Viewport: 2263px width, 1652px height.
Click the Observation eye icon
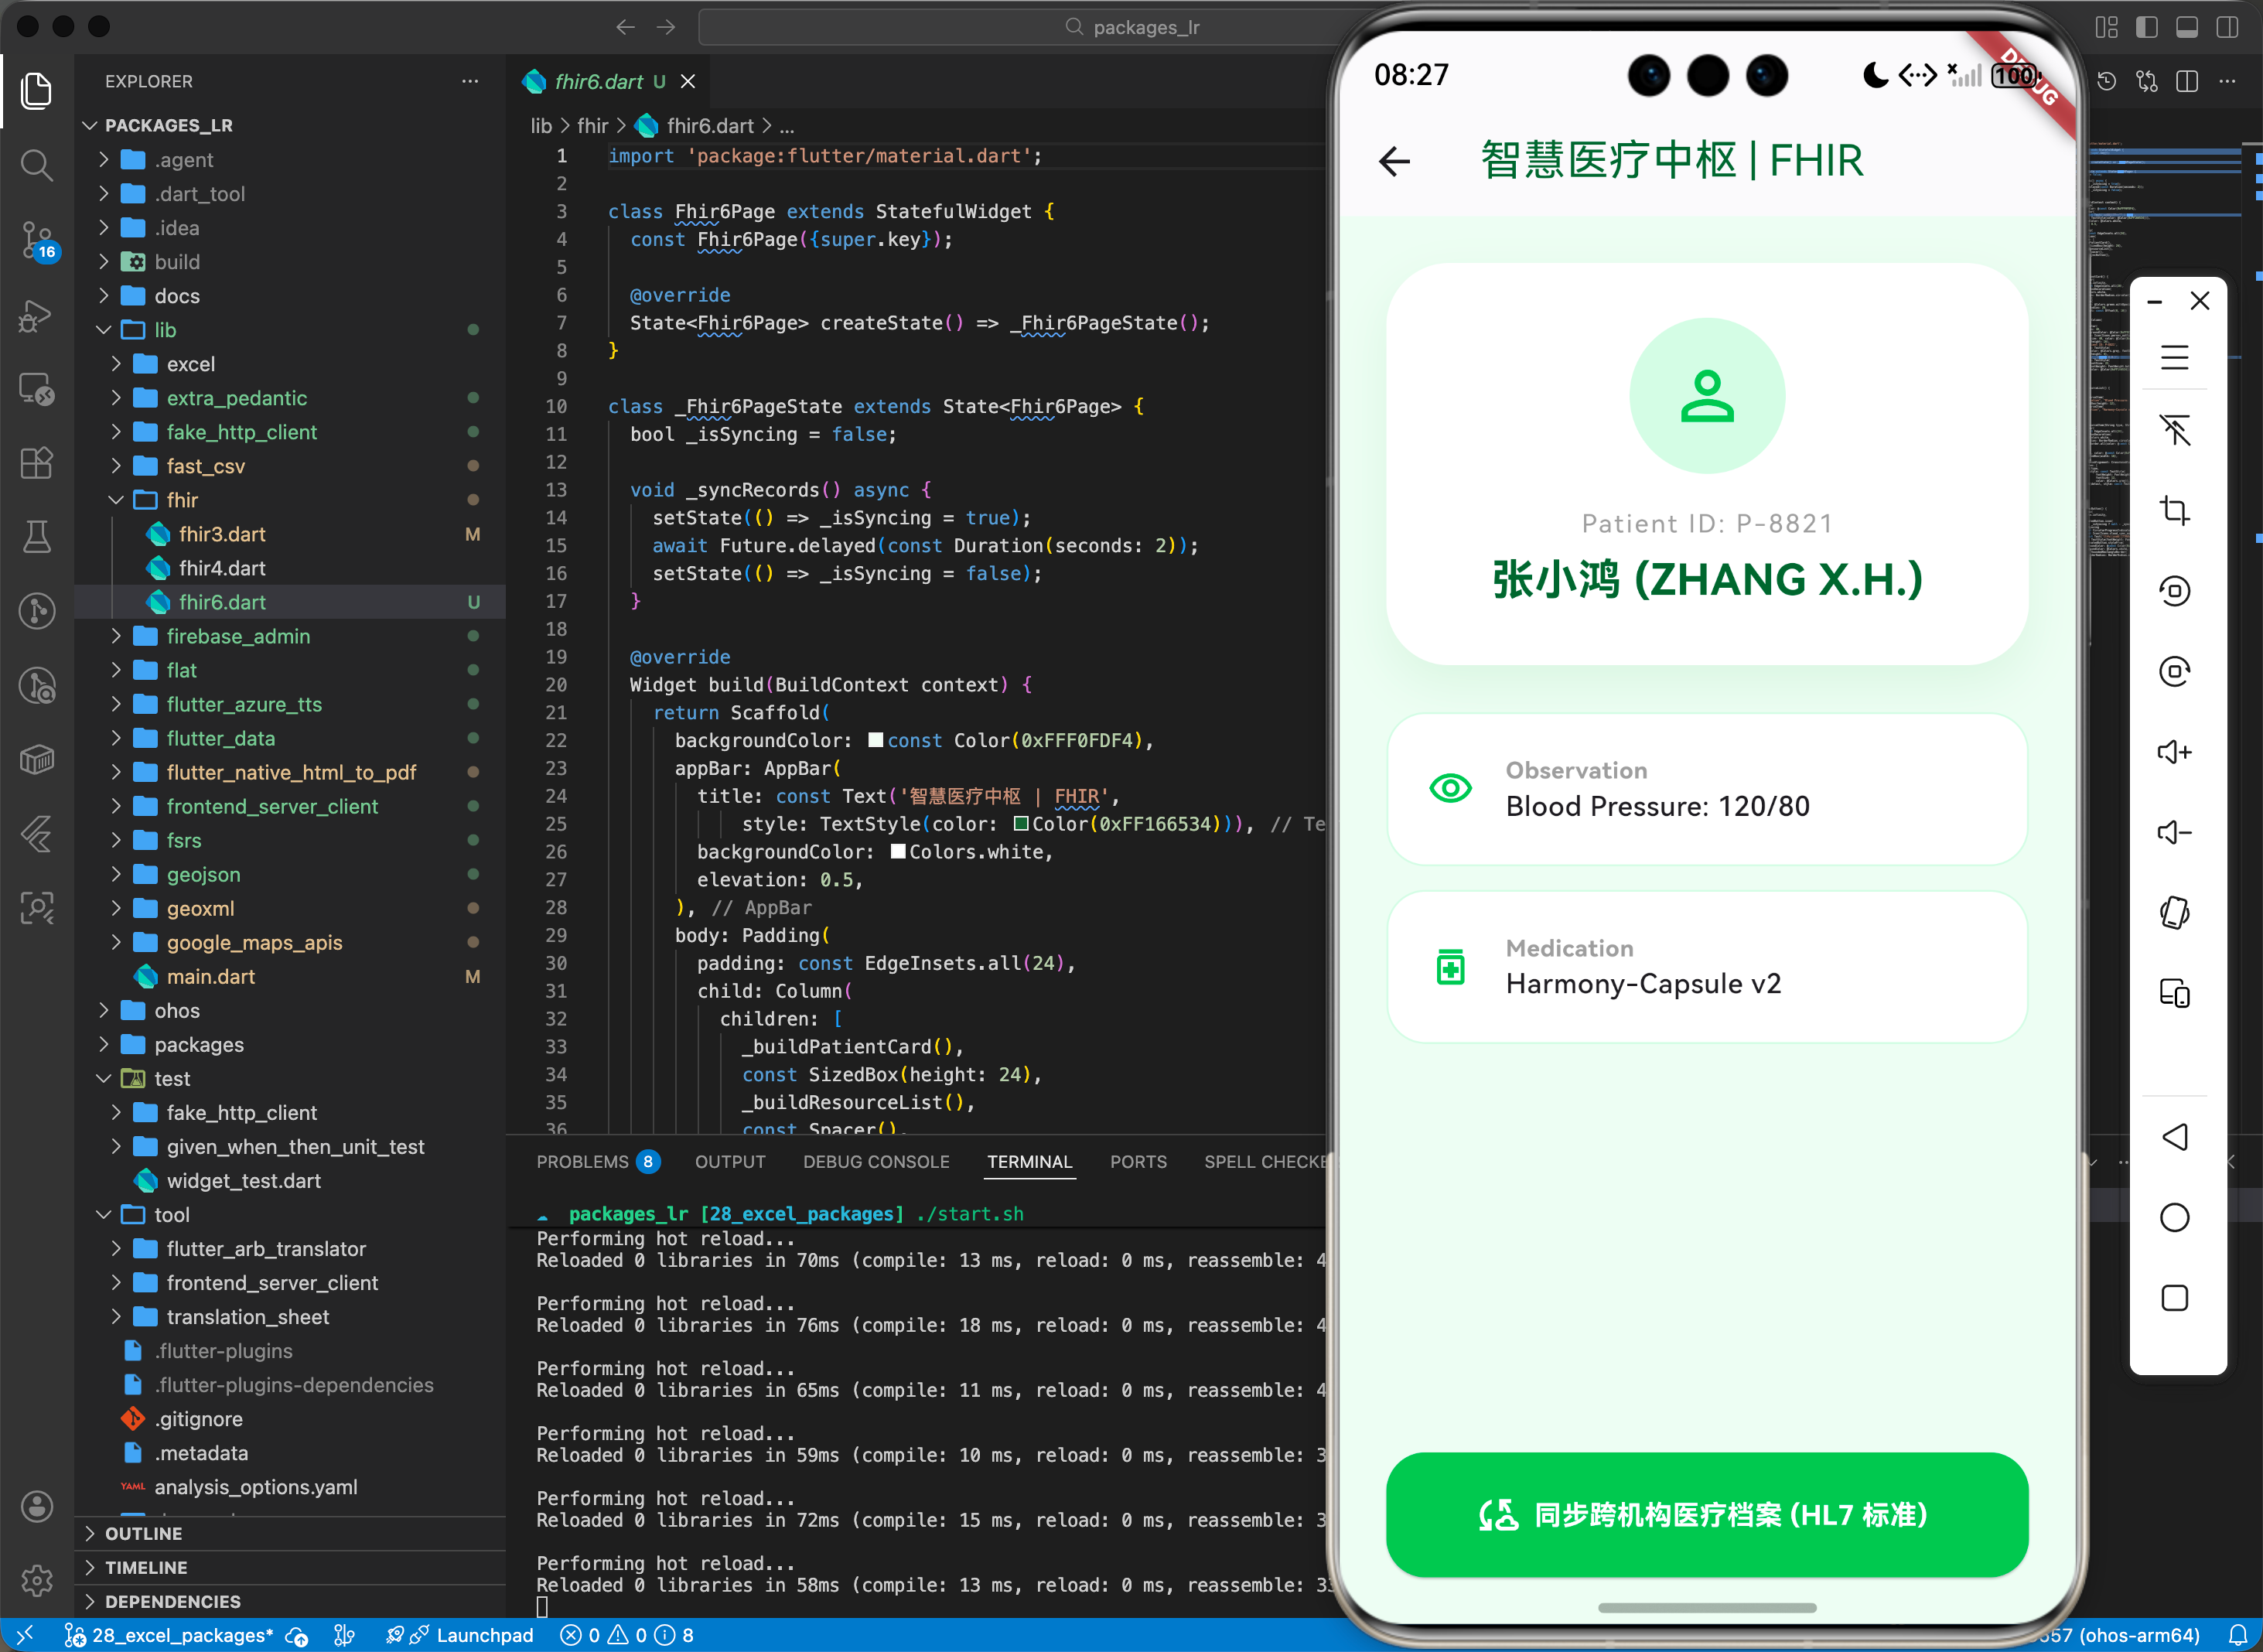point(1450,789)
